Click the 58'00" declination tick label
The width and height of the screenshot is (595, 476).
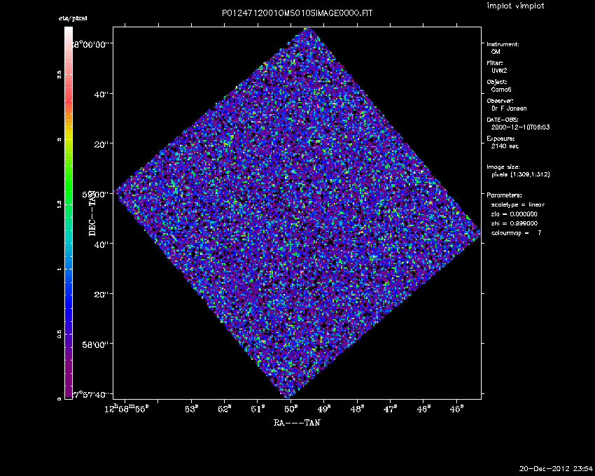pos(95,344)
